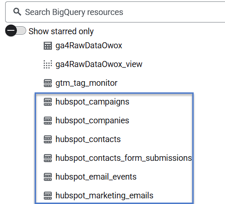
Task: Click table icon next to hubspot_campaigns
Action: tap(48, 102)
